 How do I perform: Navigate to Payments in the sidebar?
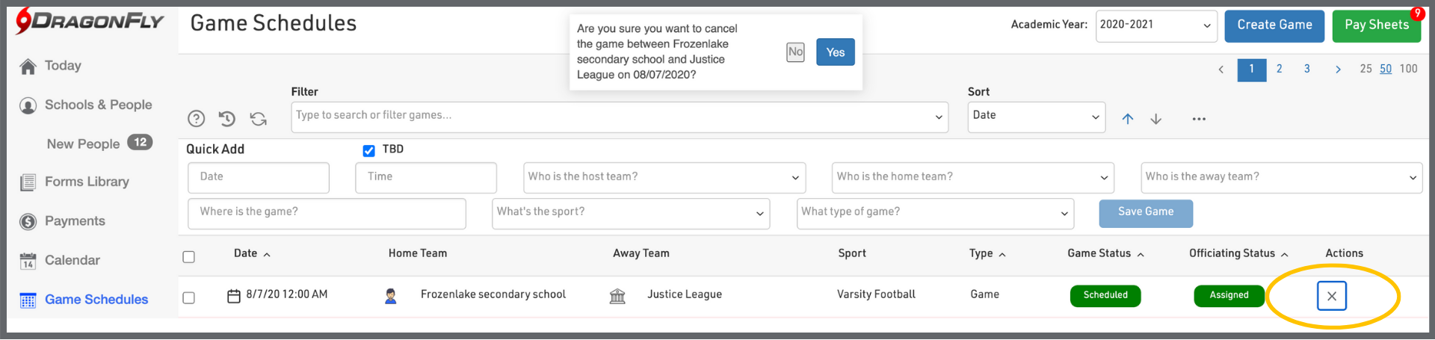[75, 221]
